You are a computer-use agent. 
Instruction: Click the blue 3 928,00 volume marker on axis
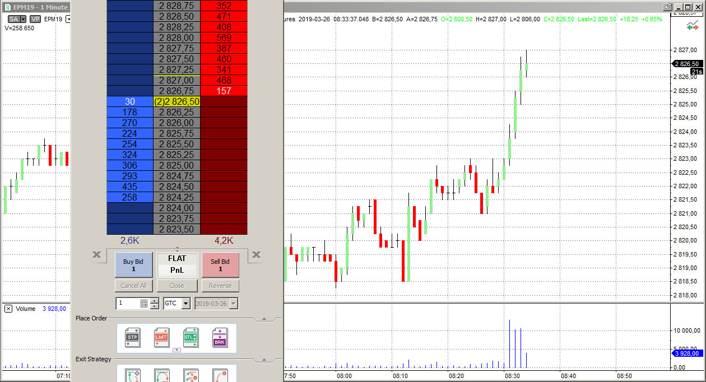(x=688, y=353)
